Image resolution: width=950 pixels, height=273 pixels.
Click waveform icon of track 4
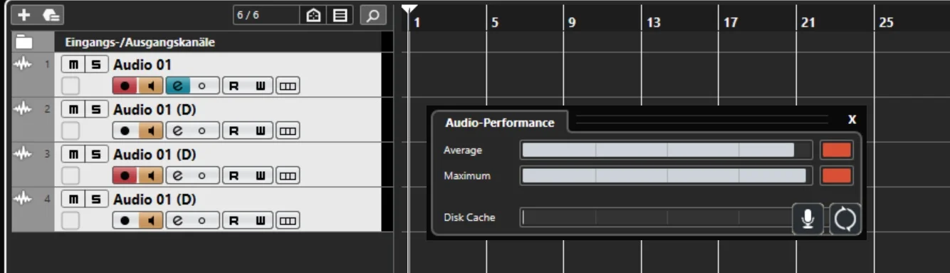[24, 199]
